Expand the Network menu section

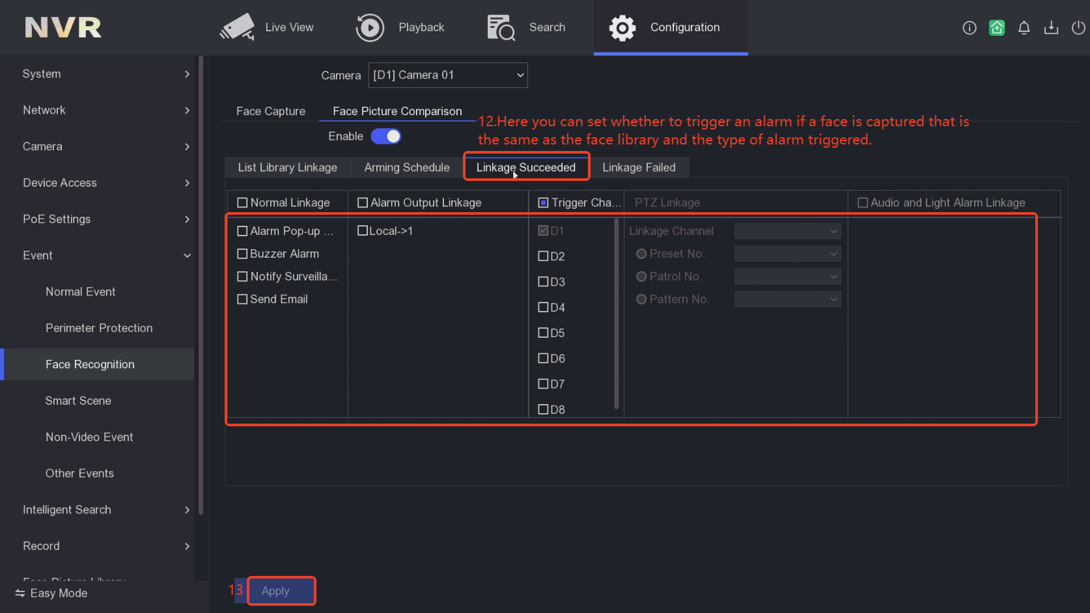point(104,110)
